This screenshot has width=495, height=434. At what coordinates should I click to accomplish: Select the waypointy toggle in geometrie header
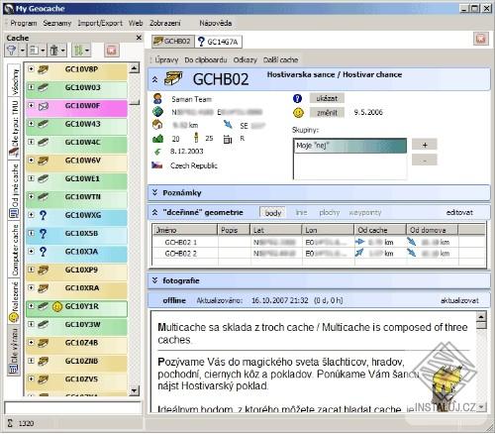[x=365, y=213]
